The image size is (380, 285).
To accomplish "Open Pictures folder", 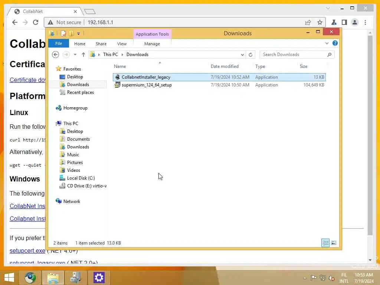I will [75, 163].
